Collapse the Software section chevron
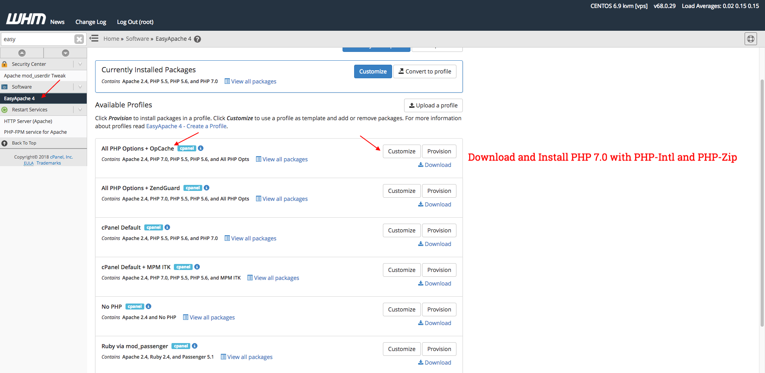Image resolution: width=765 pixels, height=373 pixels. coord(80,87)
